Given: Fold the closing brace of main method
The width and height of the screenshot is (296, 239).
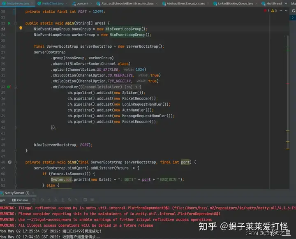Looking at the screenshot, I should (16, 151).
